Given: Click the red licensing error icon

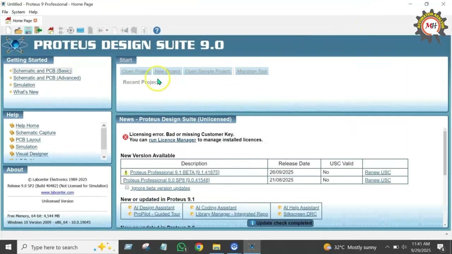Looking at the screenshot, I should pos(125,137).
